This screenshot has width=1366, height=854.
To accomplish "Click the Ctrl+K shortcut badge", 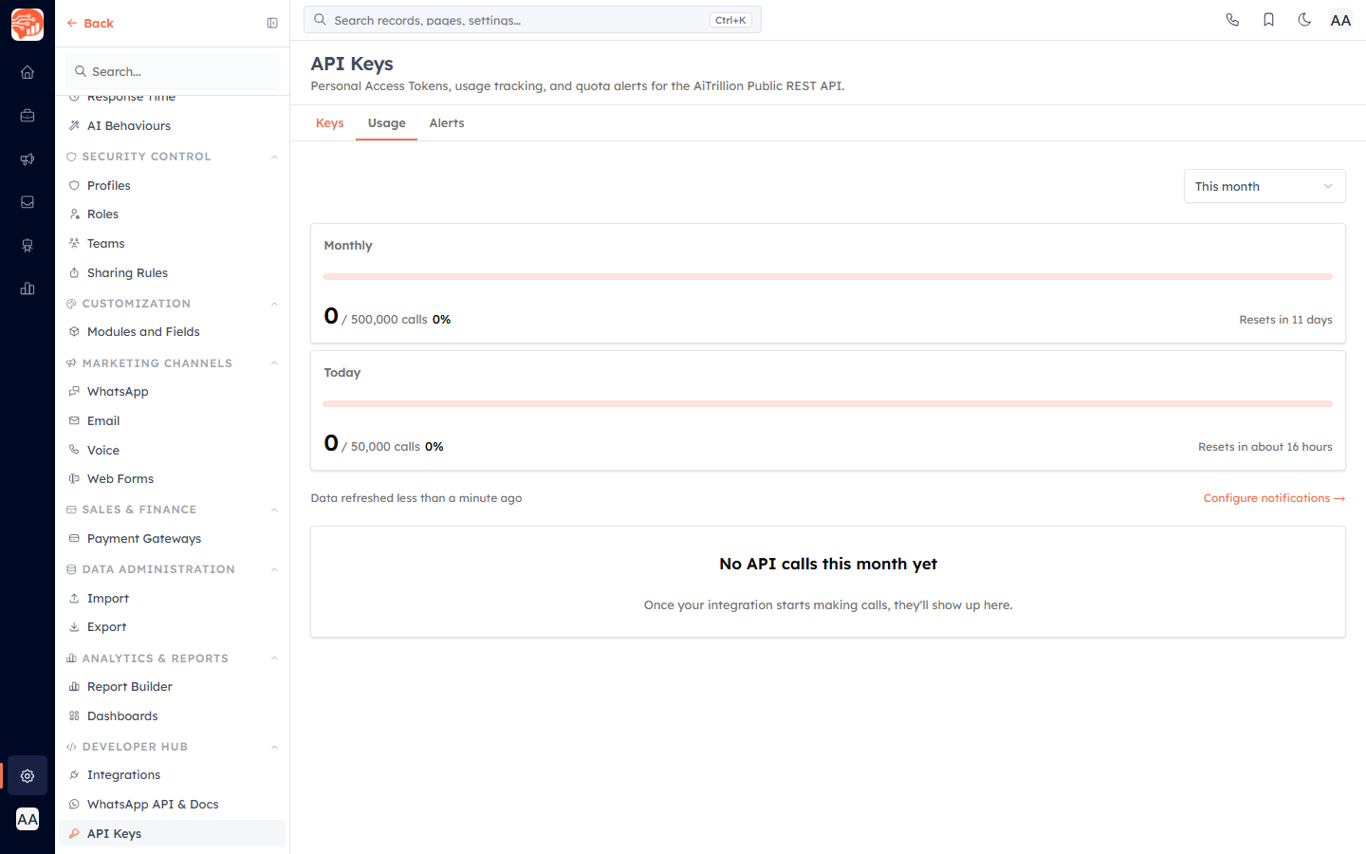I will tap(730, 20).
